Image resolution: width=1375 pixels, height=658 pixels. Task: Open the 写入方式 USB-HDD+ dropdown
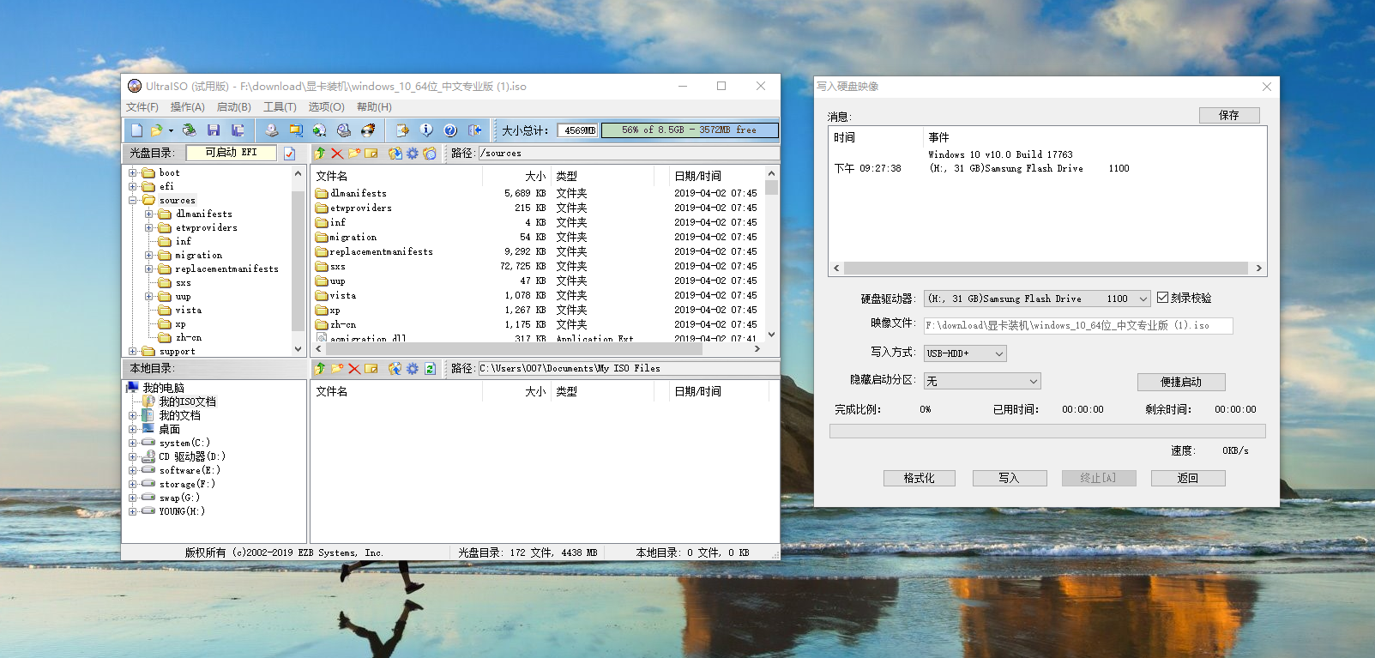(999, 353)
